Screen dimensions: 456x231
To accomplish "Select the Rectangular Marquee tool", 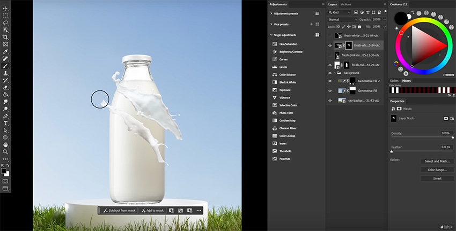I will click(x=5, y=16).
